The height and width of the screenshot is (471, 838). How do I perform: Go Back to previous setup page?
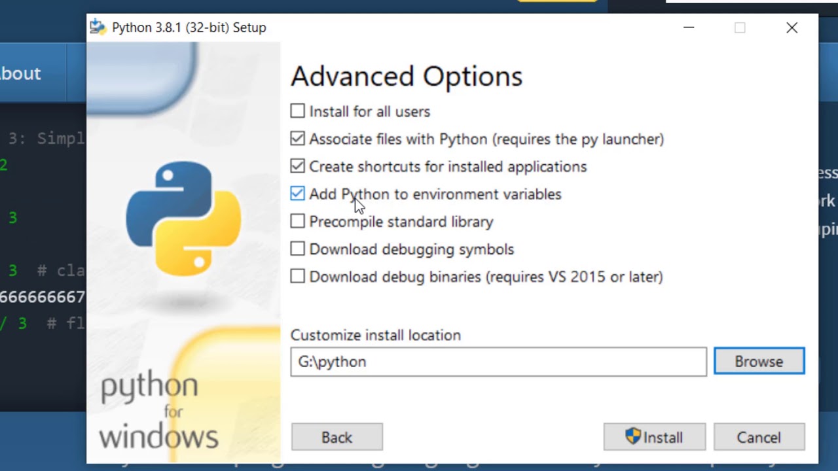337,437
